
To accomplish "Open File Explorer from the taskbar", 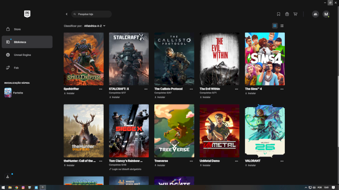I will pyautogui.click(x=10, y=187).
